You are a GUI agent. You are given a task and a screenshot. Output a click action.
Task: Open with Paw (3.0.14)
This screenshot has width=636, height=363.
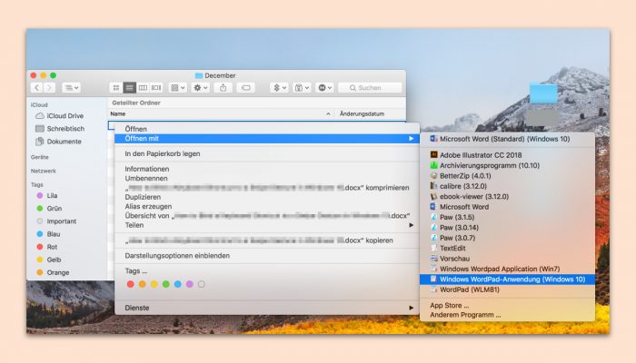[x=507, y=228]
